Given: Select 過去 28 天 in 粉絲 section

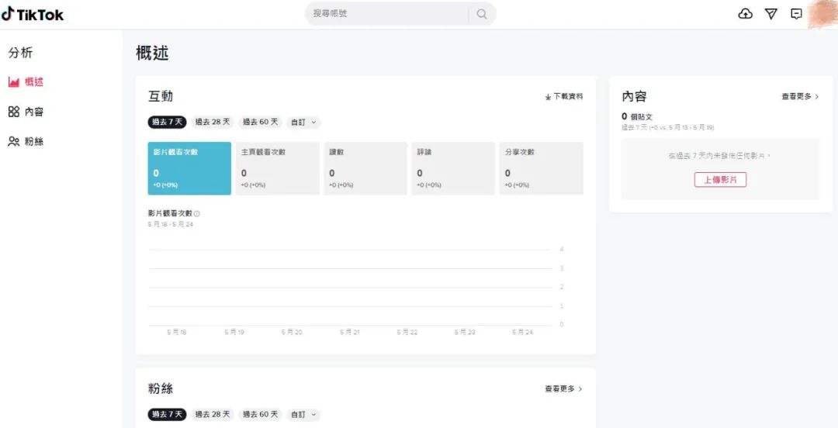Looking at the screenshot, I should pos(212,414).
